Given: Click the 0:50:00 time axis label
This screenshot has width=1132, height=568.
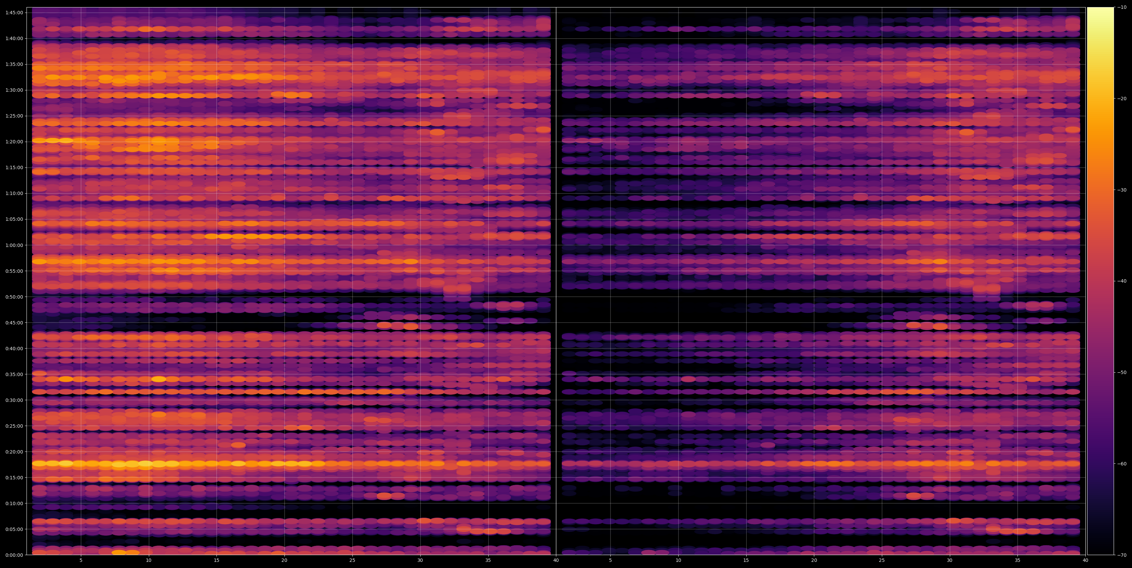Looking at the screenshot, I should [x=14, y=297].
